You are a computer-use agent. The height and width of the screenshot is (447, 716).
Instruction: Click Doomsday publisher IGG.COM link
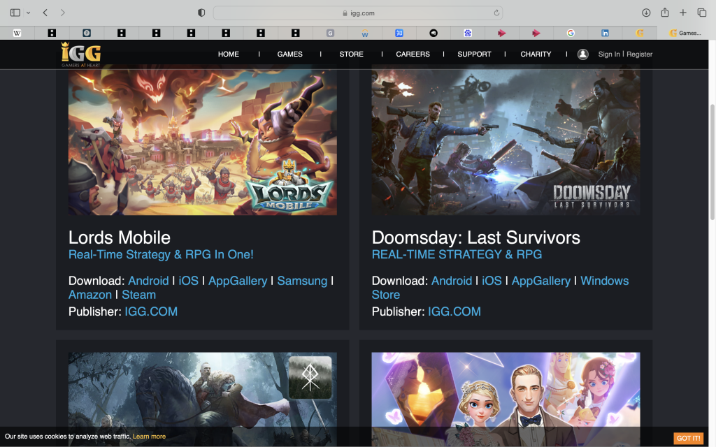[x=454, y=312]
